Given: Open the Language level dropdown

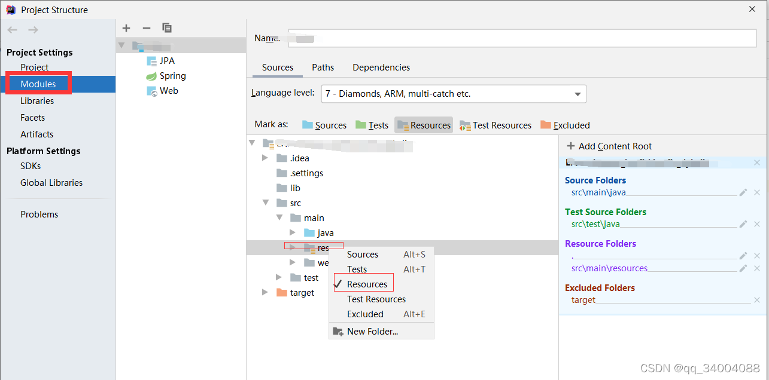Looking at the screenshot, I should point(577,94).
